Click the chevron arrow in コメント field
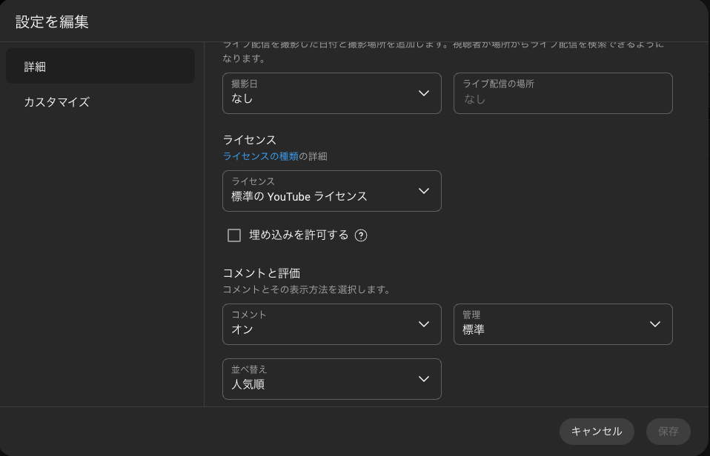This screenshot has width=710, height=456. [x=424, y=324]
